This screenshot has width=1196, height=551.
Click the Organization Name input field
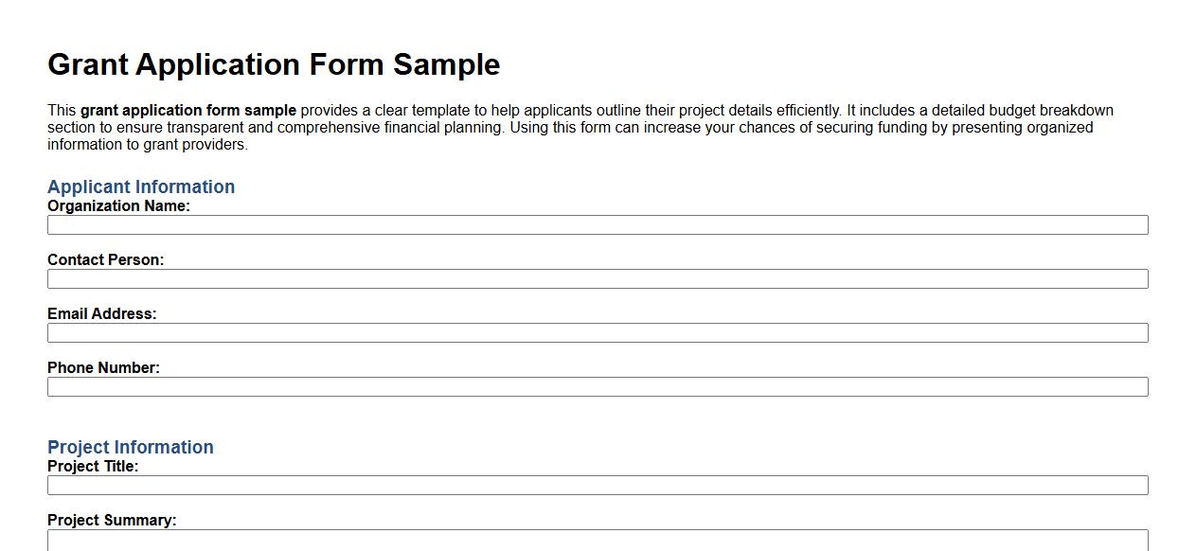597,224
